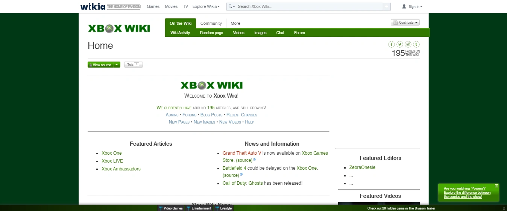Open the Forums link in welcome box
The image size is (507, 211).
pyautogui.click(x=190, y=115)
